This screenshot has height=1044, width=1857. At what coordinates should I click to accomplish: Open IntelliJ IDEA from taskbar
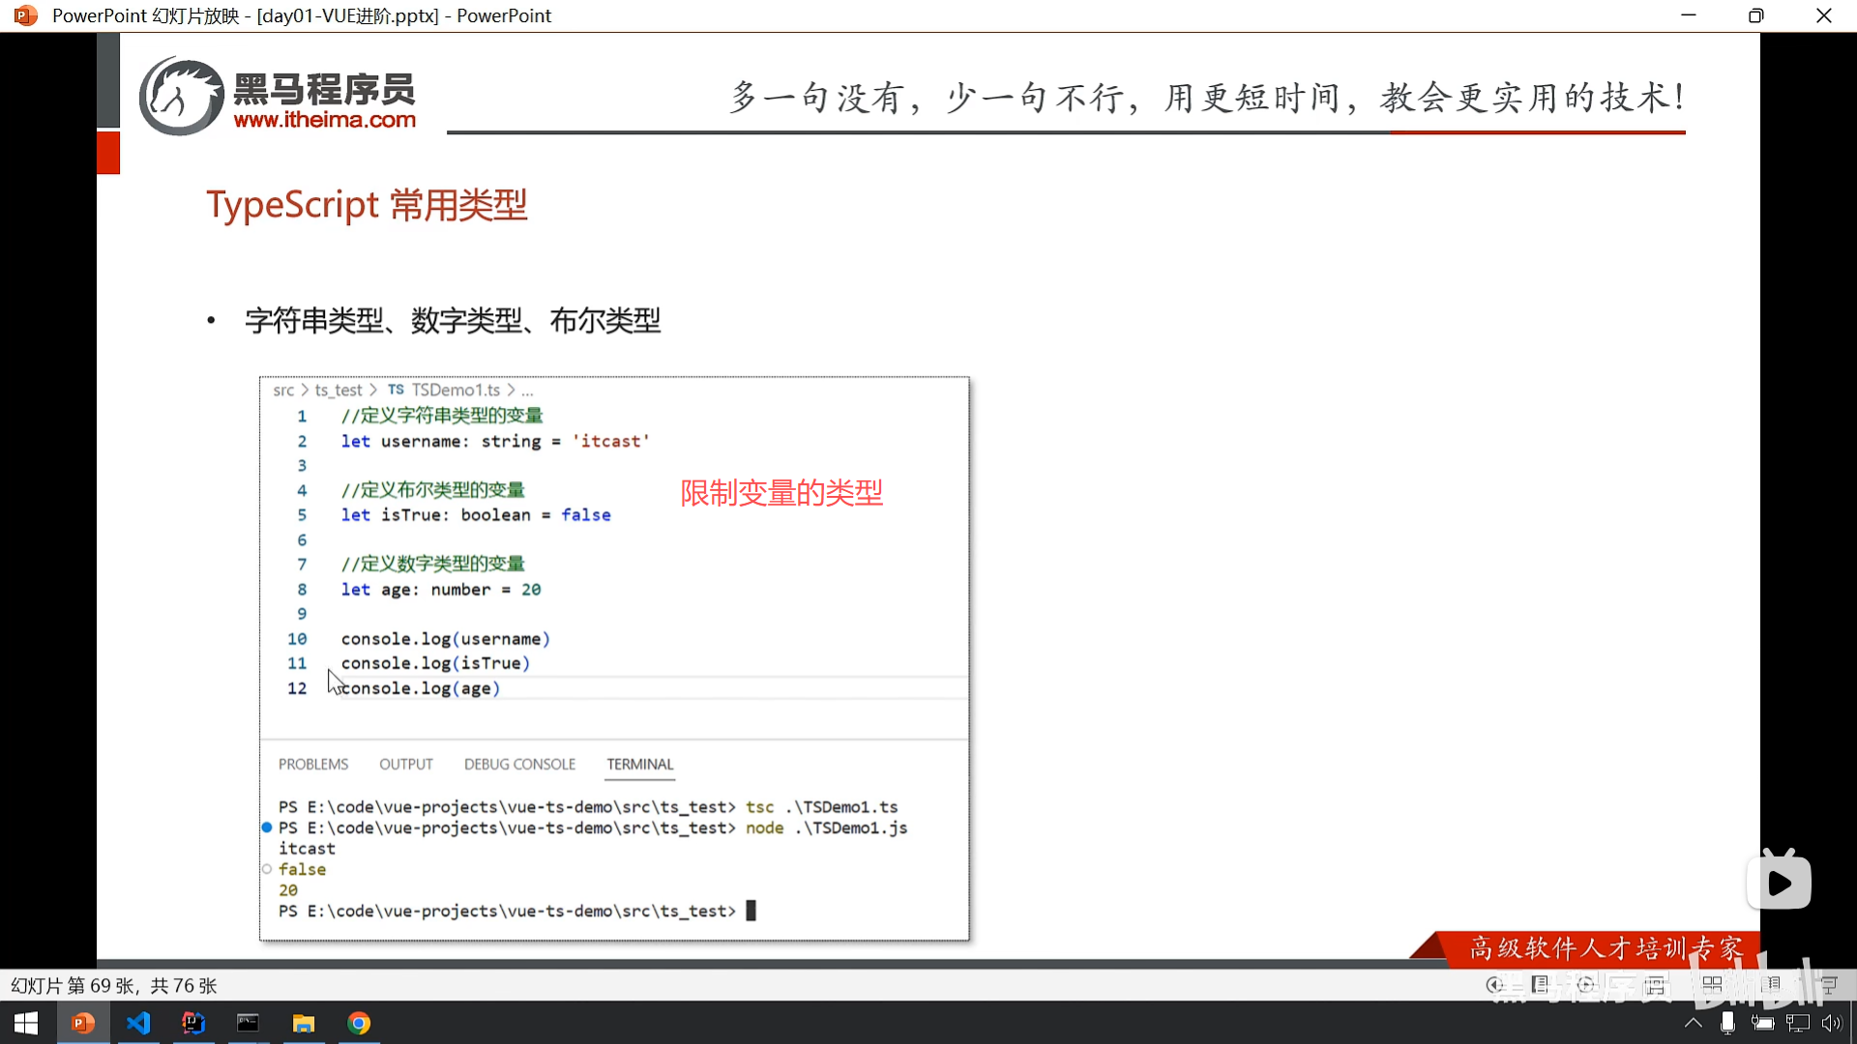[x=193, y=1023]
